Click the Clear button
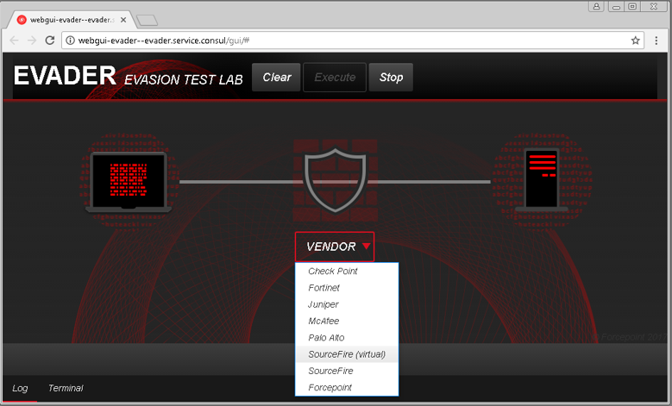 pyautogui.click(x=276, y=78)
